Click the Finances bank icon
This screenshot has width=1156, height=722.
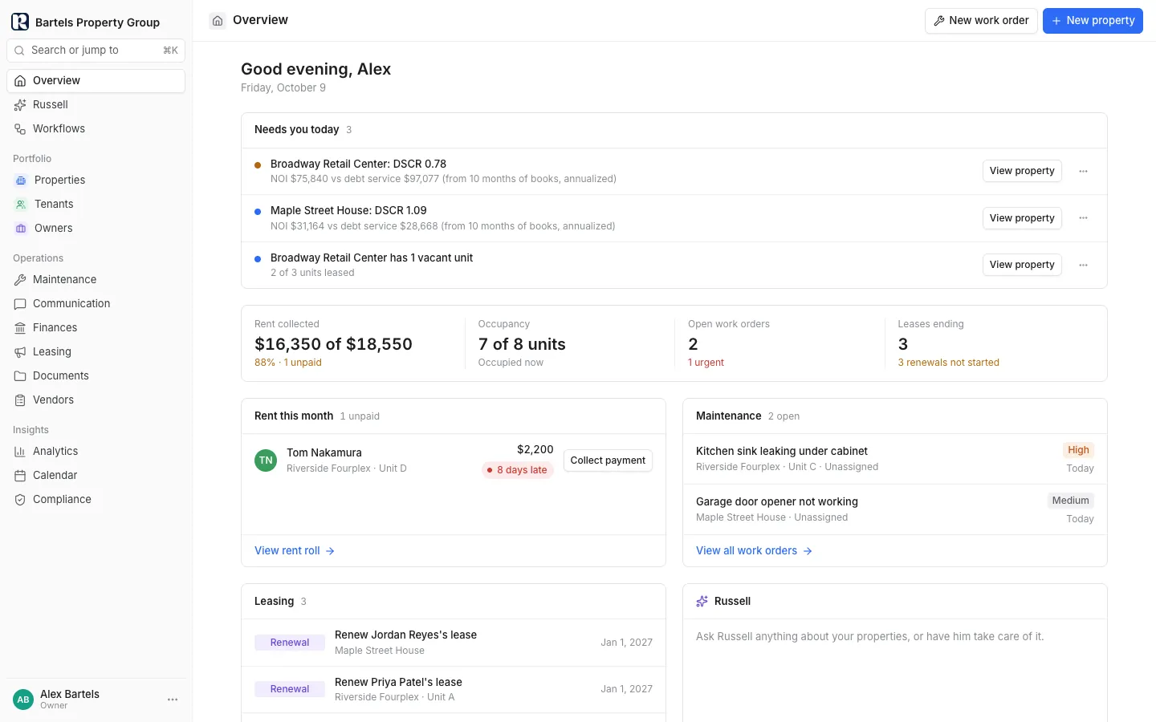20,328
